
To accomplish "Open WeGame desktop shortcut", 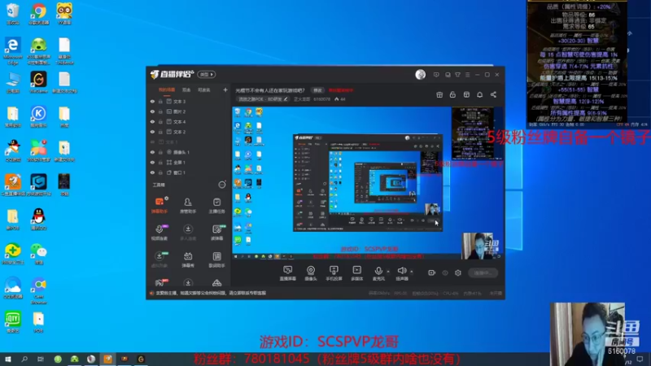I will (x=38, y=82).
